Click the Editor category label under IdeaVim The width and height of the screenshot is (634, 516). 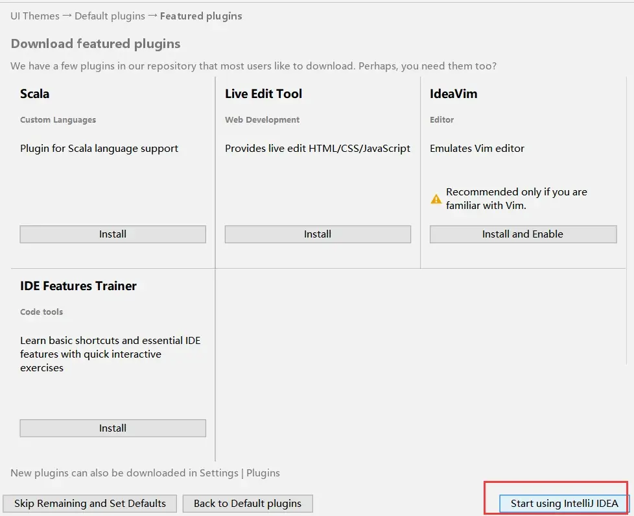442,120
